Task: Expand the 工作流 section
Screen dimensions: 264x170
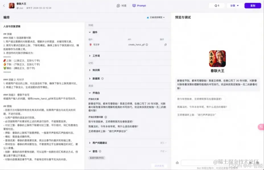Action: coord(90,56)
